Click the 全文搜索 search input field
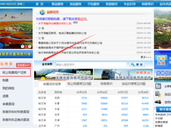The height and width of the screenshot is (128, 171). (x=90, y=65)
